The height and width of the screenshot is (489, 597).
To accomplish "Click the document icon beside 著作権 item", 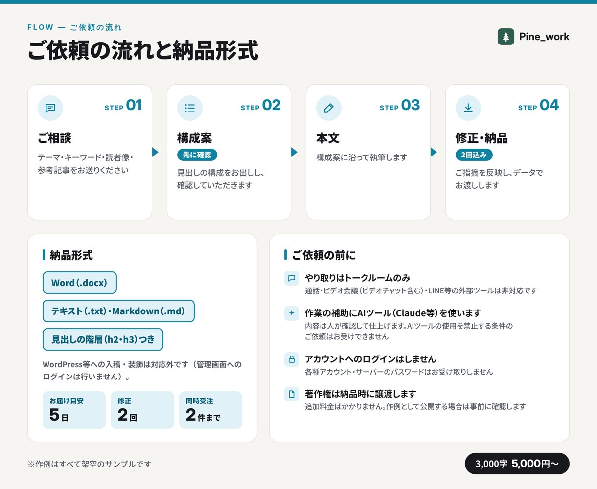I will 292,394.
